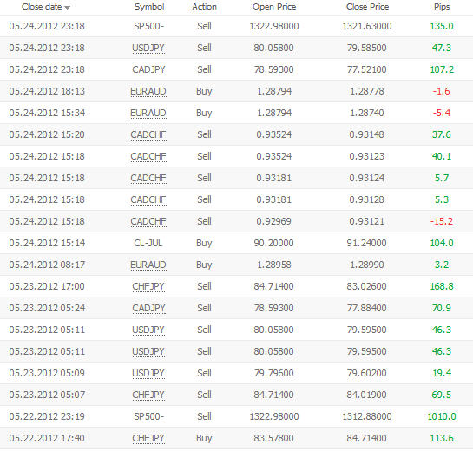Open the CADCHF link in the 5.7 pips row

pyautogui.click(x=148, y=178)
